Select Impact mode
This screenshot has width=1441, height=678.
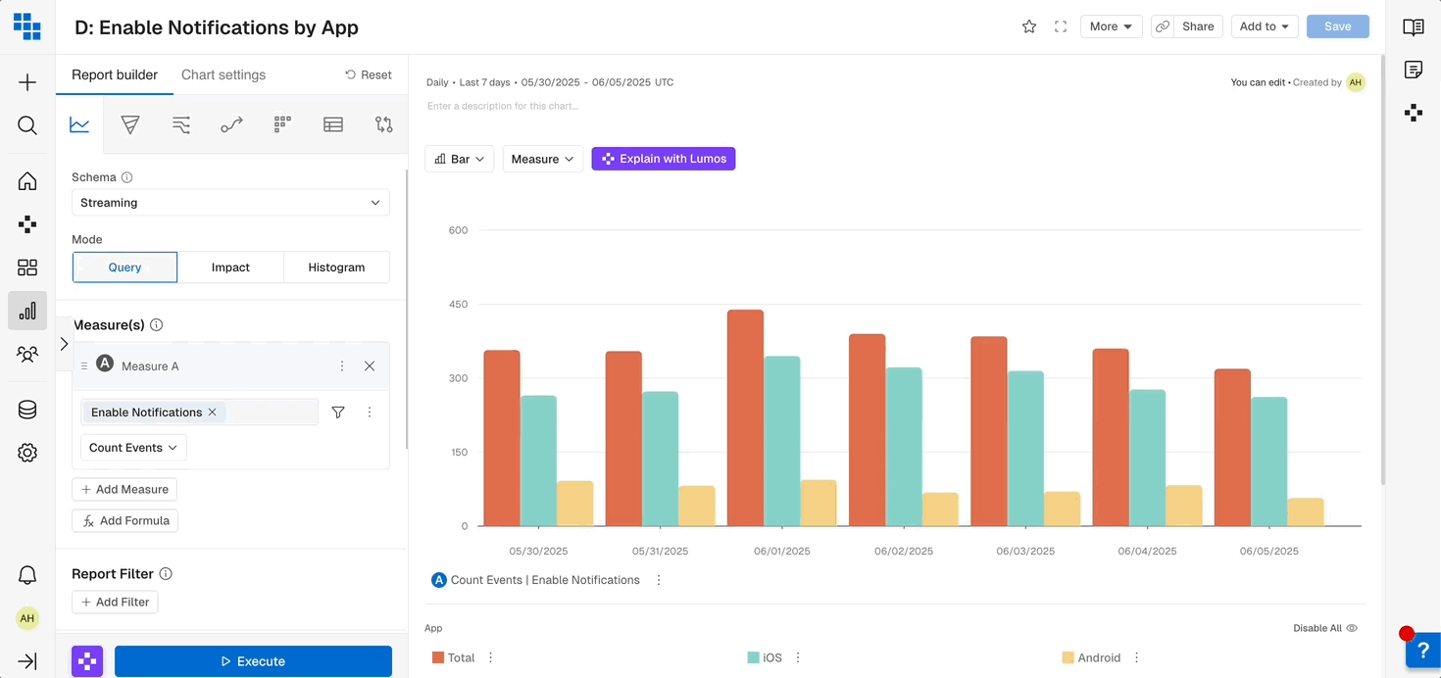click(230, 267)
